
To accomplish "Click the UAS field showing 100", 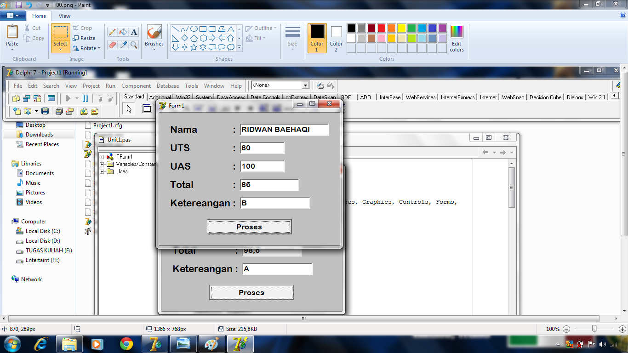I will (x=262, y=166).
